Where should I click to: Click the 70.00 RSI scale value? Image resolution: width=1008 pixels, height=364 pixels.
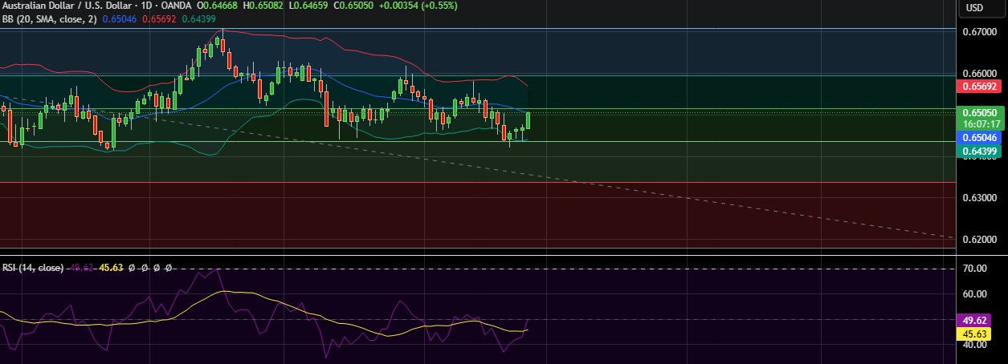974,269
